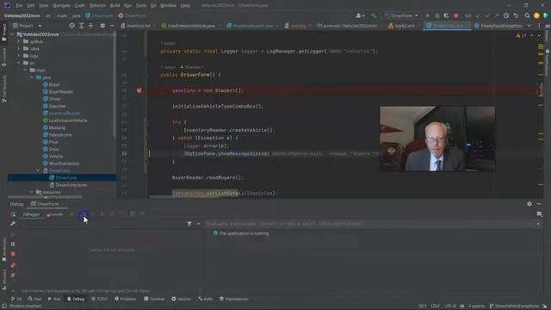Collapse the DriverForm node in project tree
The width and height of the screenshot is (551, 310).
38,170
